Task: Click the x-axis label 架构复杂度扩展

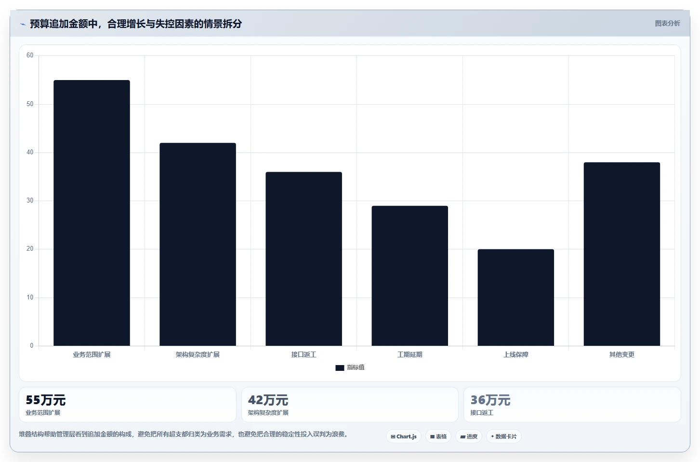Action: (x=198, y=354)
